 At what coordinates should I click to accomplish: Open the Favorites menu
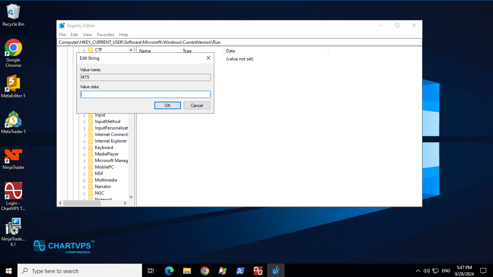(x=105, y=35)
